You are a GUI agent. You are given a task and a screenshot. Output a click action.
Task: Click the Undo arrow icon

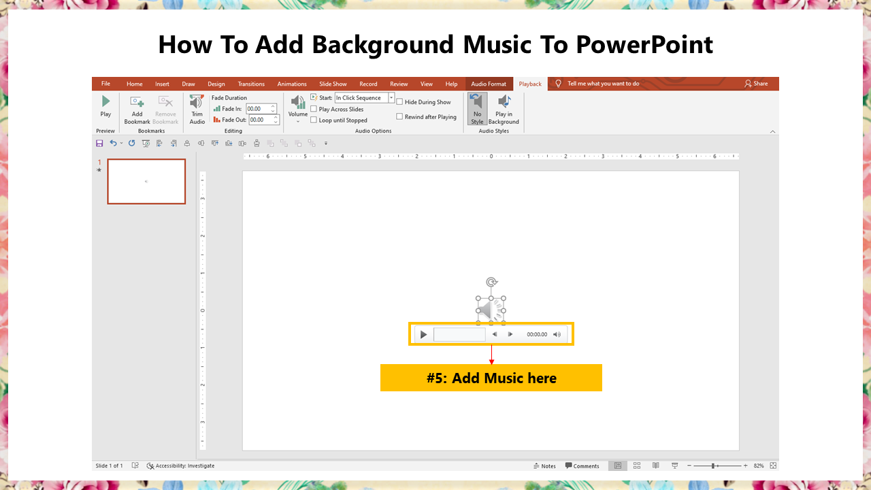tap(113, 143)
